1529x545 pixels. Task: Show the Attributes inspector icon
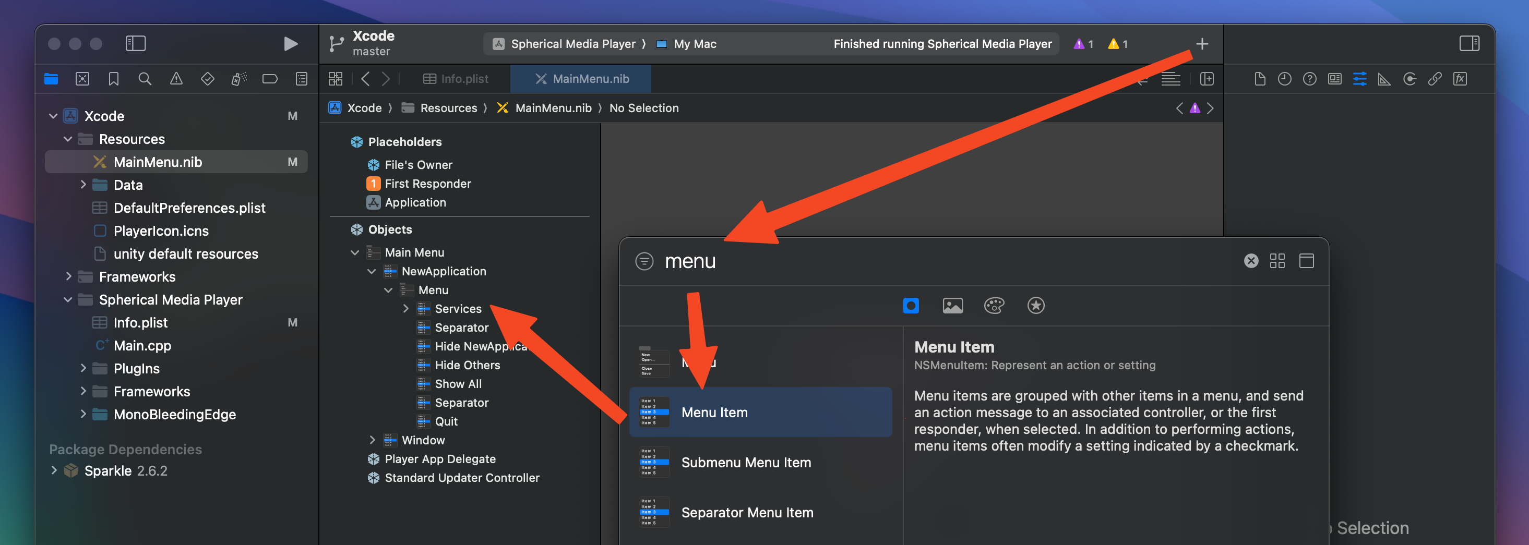click(1359, 79)
